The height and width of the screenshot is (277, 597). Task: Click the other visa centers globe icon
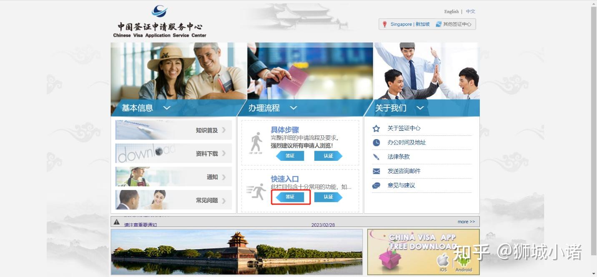click(x=439, y=24)
